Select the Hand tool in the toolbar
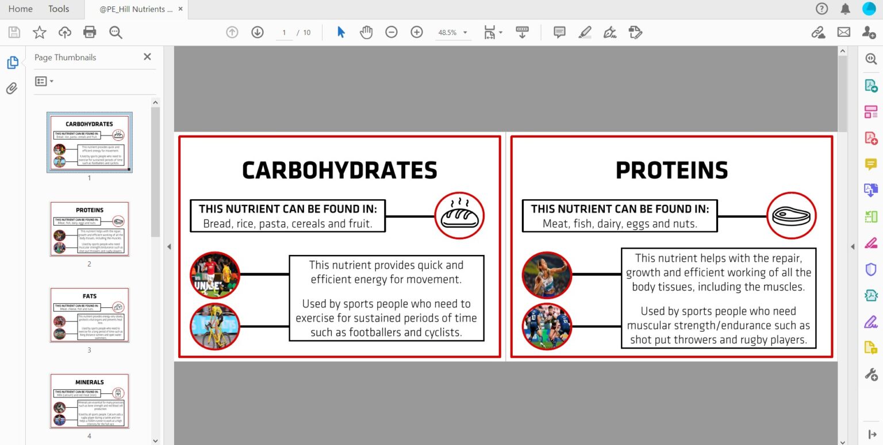Image resolution: width=883 pixels, height=445 pixels. (x=366, y=32)
